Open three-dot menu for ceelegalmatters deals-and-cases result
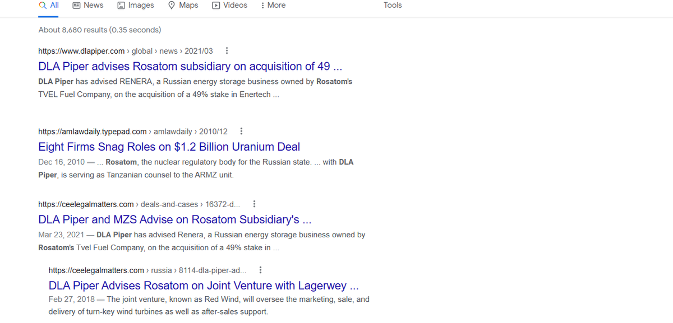Screen dimensions: 673x323 [255, 204]
